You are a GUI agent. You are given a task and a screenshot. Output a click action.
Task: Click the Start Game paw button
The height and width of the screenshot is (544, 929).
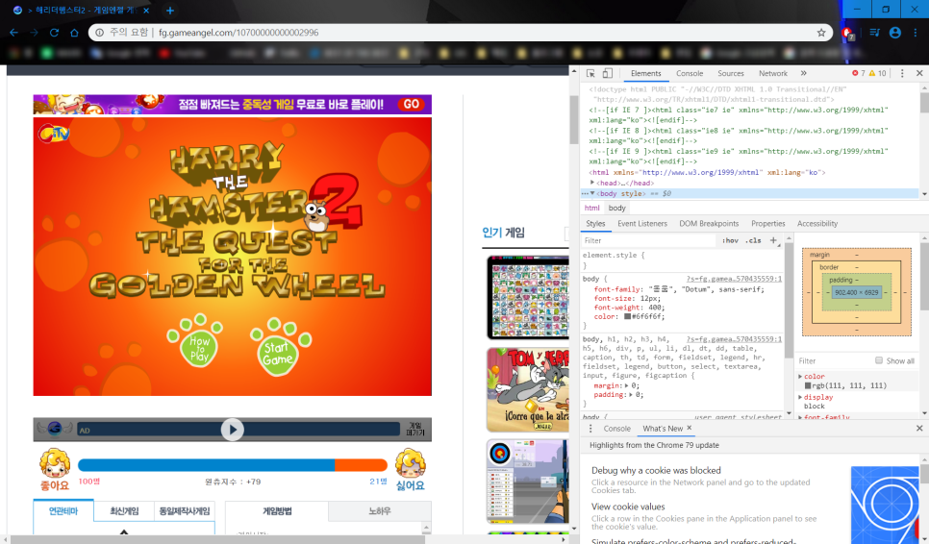coord(280,348)
